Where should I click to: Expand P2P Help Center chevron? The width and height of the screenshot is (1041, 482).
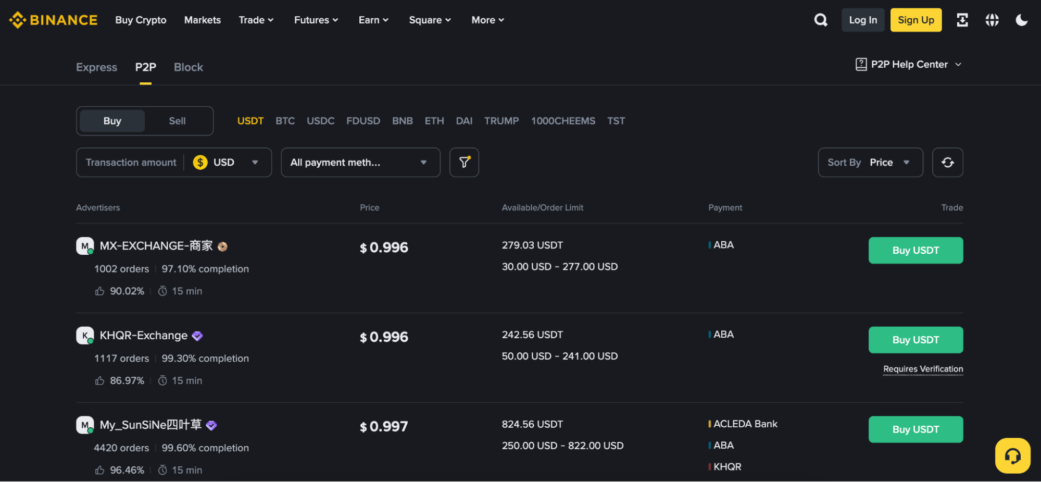click(958, 65)
